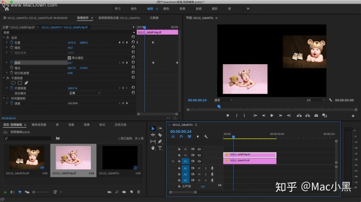The height and width of the screenshot is (202, 361).
Task: Click new bin folder icon in Project panel
Action: pos(124,192)
